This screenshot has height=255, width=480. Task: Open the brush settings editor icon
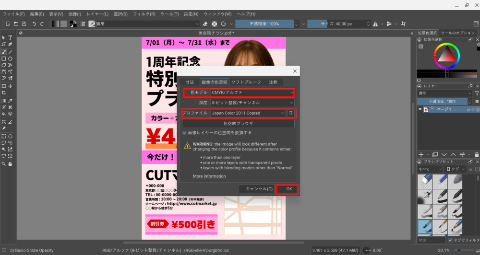[83, 23]
